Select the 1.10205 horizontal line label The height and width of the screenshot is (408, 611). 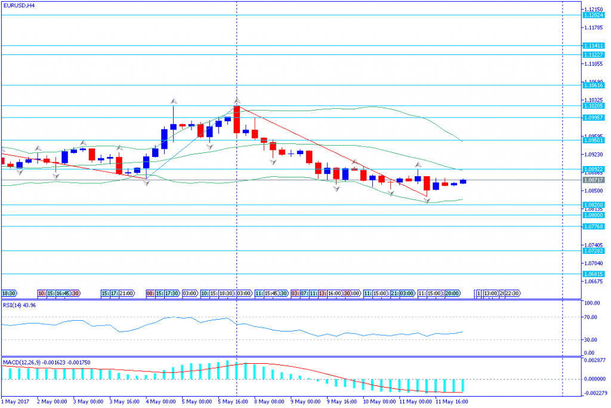(x=594, y=106)
